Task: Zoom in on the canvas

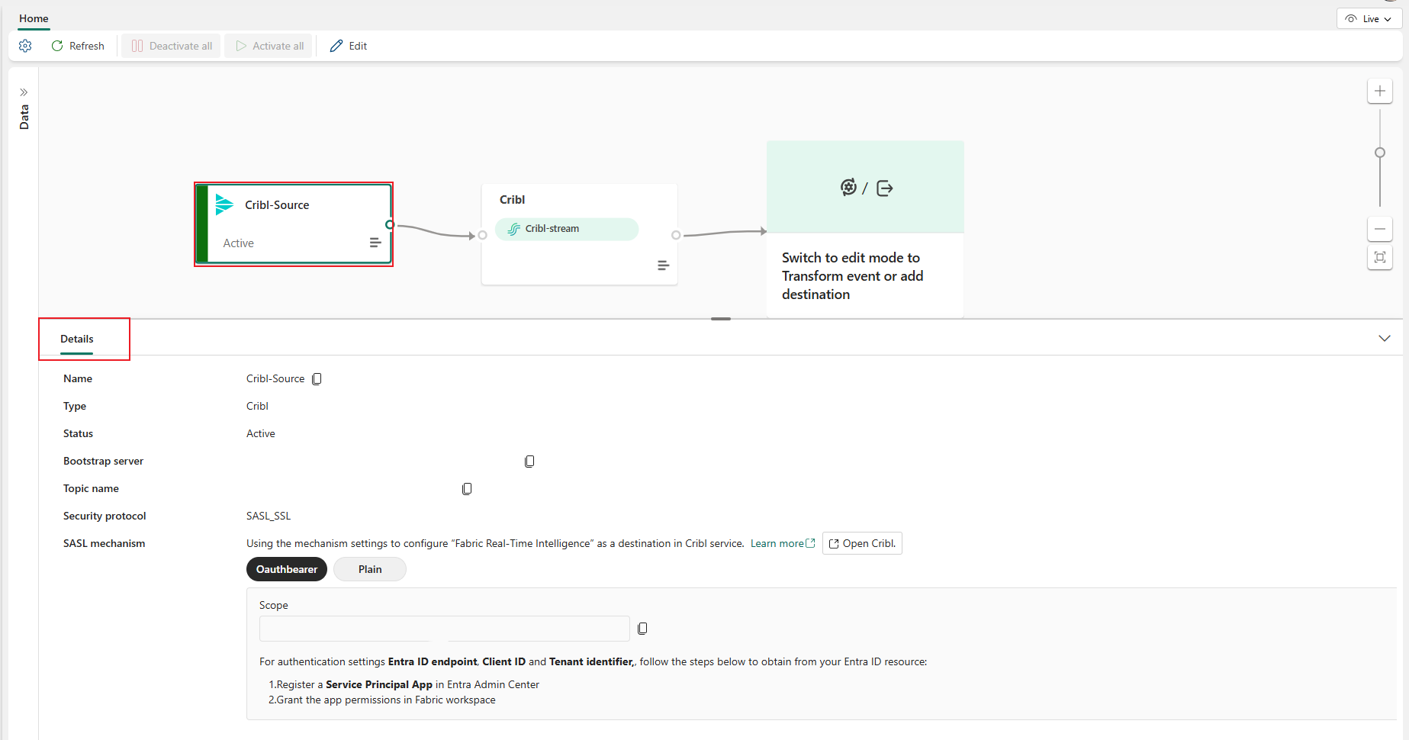Action: [1380, 91]
